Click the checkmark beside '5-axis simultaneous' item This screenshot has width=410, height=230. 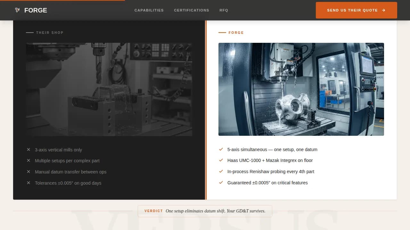(221, 149)
